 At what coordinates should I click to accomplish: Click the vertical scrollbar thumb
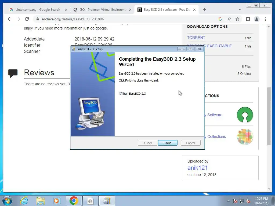tap(269, 116)
